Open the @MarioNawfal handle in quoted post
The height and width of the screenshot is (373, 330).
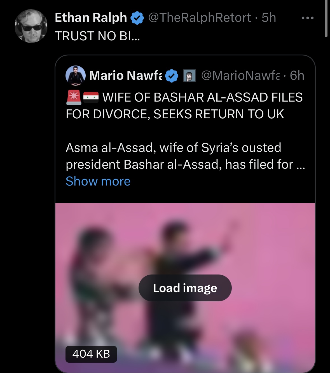[240, 76]
